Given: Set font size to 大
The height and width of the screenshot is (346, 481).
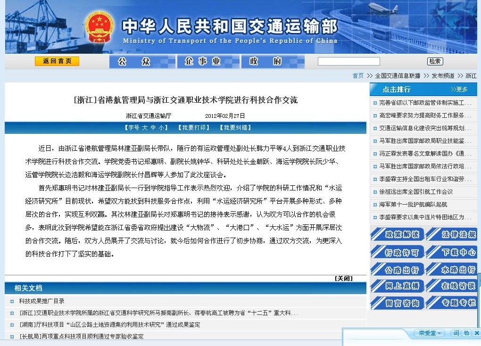Looking at the screenshot, I should (x=144, y=128).
